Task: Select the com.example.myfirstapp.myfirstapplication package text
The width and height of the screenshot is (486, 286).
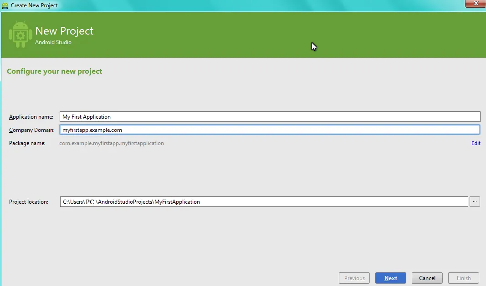Action: 112,143
